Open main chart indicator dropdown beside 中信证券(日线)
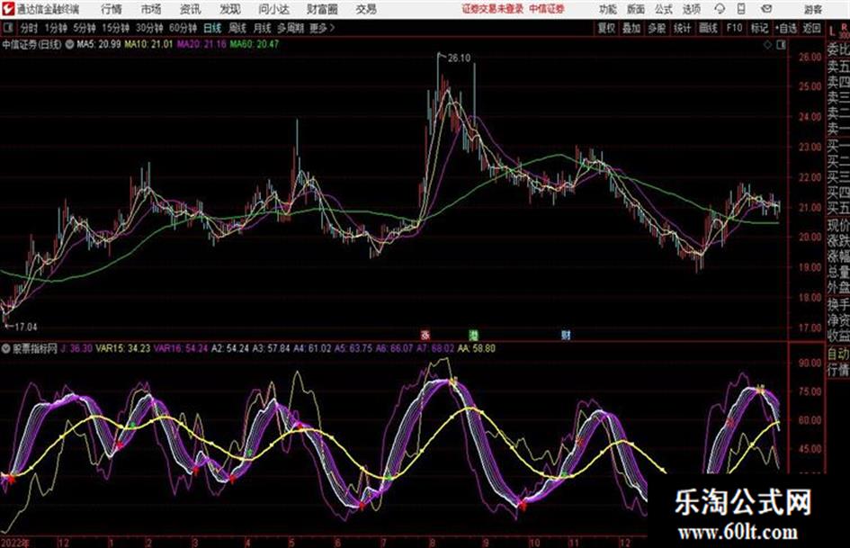Screen dimensions: 850x548 69,44
